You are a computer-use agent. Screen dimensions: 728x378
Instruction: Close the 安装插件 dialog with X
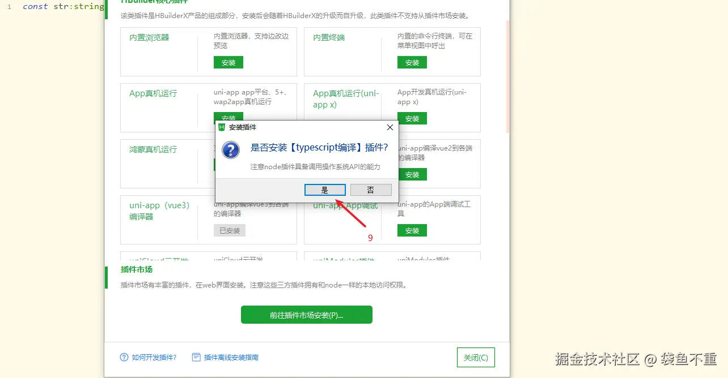pyautogui.click(x=390, y=127)
